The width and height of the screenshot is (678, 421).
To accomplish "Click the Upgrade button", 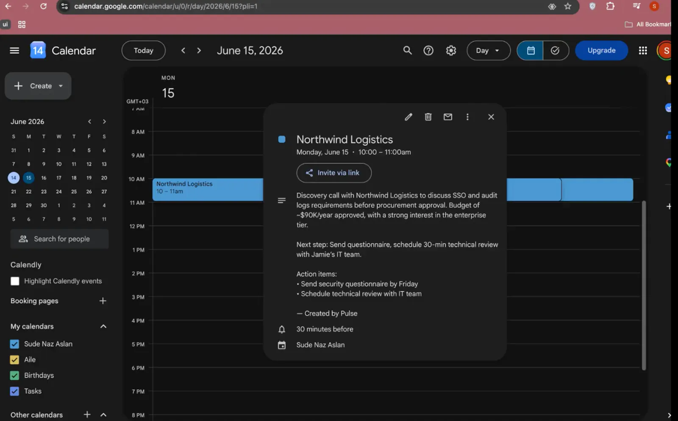I will 601,50.
